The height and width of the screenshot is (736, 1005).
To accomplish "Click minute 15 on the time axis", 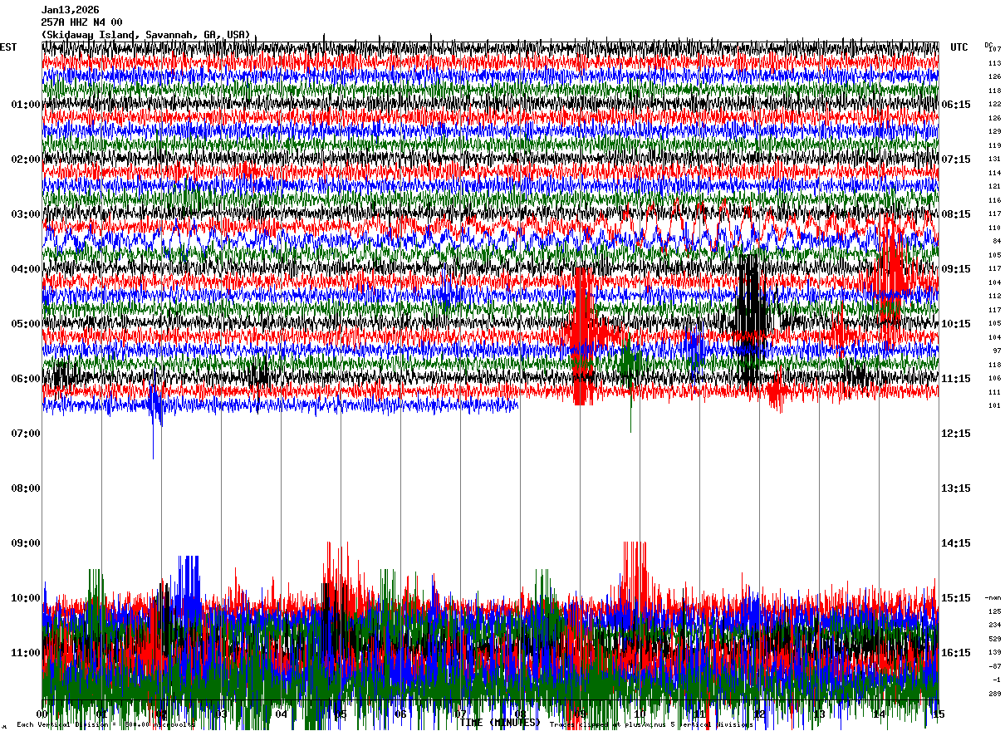I will pyautogui.click(x=938, y=714).
